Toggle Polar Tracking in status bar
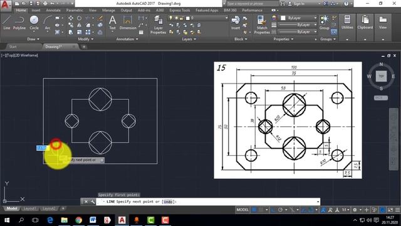The width and height of the screenshot is (401, 226). point(280,210)
